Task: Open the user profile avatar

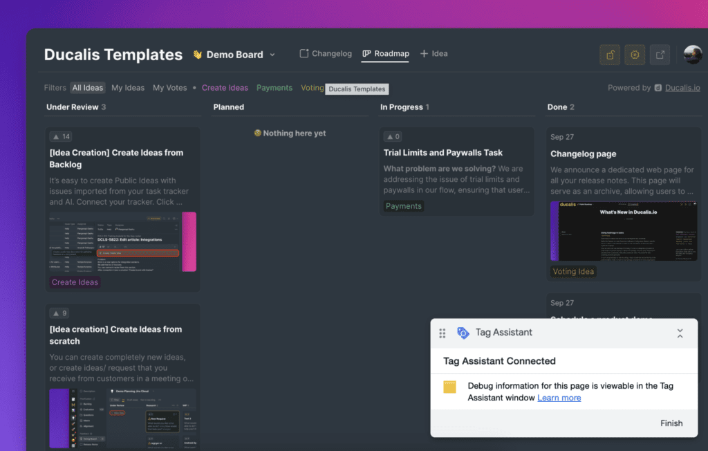Action: click(693, 55)
